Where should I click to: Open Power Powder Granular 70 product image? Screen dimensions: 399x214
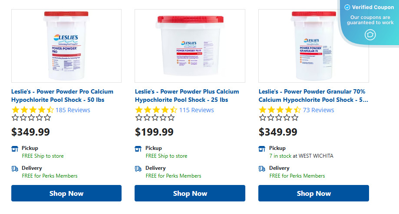[x=313, y=46]
